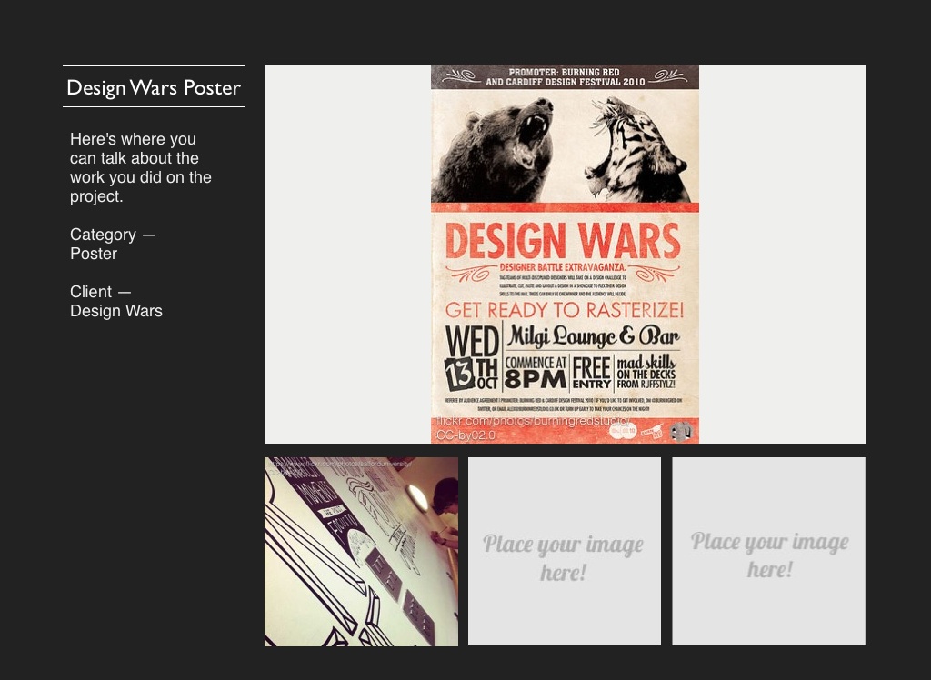Click the Client — Design Wars label
This screenshot has height=680, width=931.
click(116, 301)
